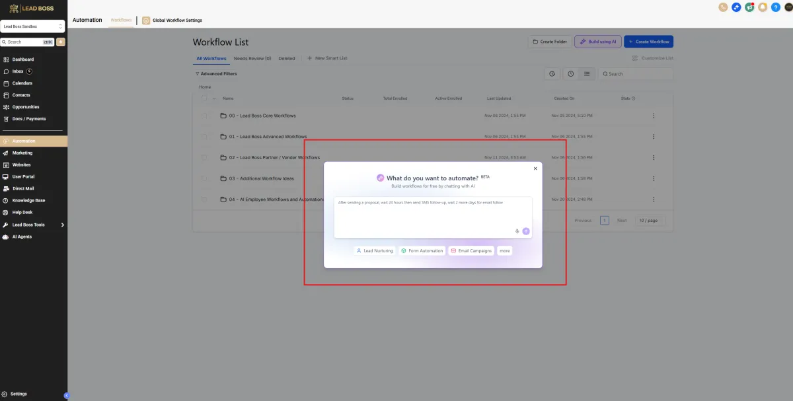Open User Portal in the sidebar

click(23, 176)
